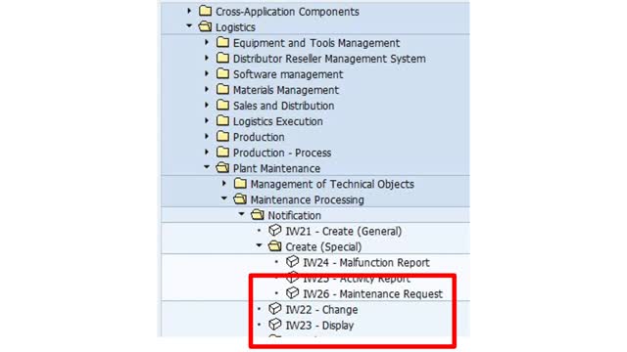This screenshot has width=627, height=352.
Task: Select Distributor Reseller Management System label
Action: (x=329, y=59)
